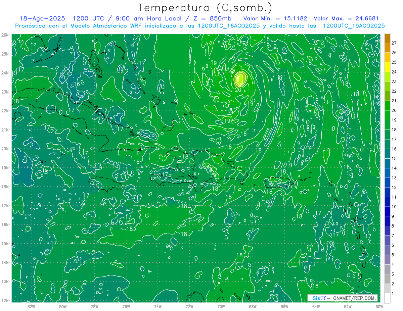The height and width of the screenshot is (311, 403).
Task: Select initialization time "1200UTC_16AGO2025"
Action: point(229,26)
